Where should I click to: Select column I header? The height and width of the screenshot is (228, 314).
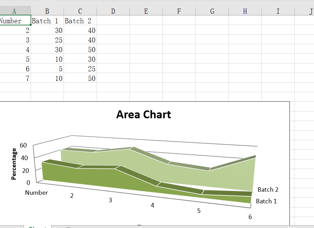pyautogui.click(x=278, y=11)
